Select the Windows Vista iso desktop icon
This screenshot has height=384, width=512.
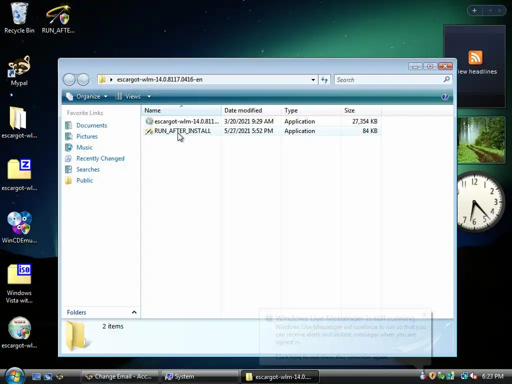[x=19, y=283]
